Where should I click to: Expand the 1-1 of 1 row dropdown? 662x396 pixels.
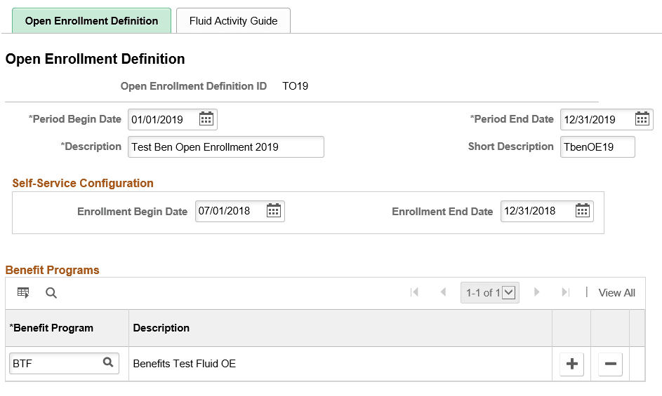510,292
